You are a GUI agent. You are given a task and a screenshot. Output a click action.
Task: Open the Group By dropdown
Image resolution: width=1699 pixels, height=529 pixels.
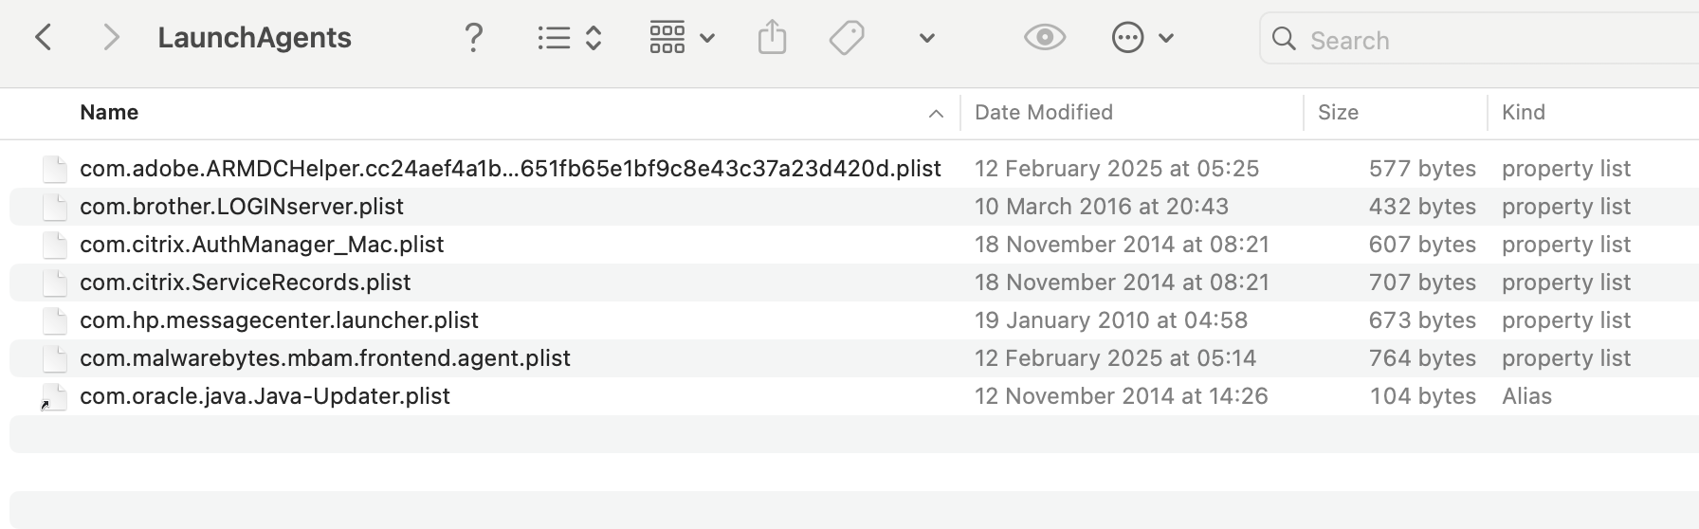681,38
